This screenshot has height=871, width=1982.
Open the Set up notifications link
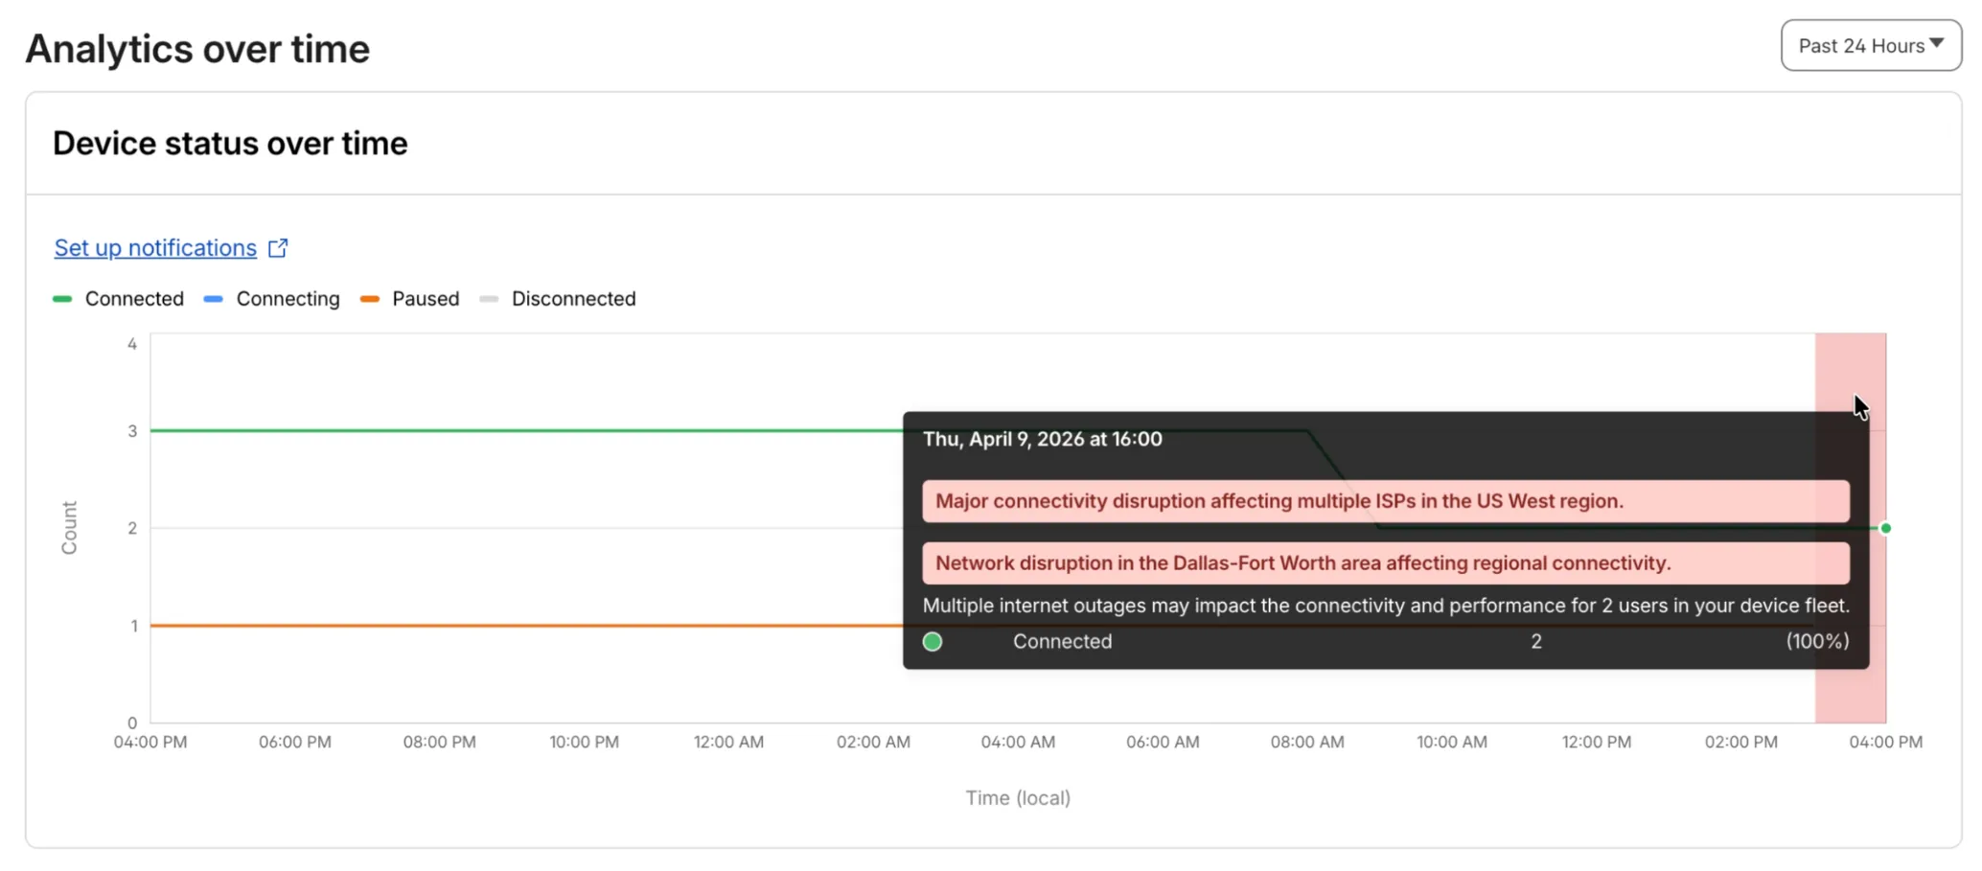(x=154, y=247)
